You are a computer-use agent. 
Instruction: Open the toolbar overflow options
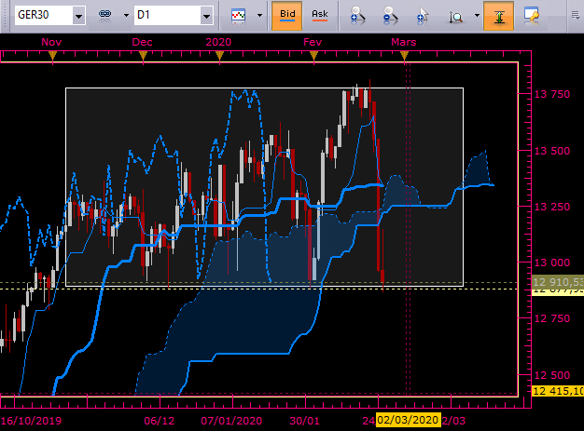click(x=576, y=15)
